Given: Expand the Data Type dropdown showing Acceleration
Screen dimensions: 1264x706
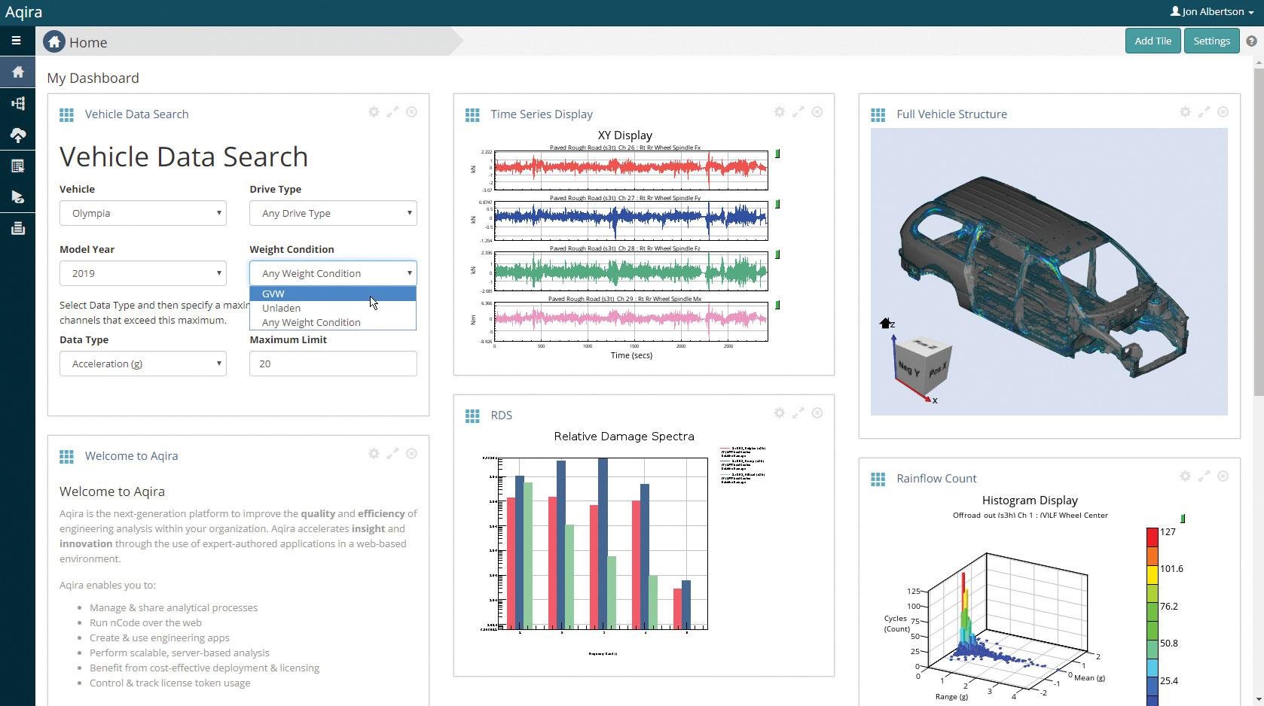Looking at the screenshot, I should click(x=143, y=364).
